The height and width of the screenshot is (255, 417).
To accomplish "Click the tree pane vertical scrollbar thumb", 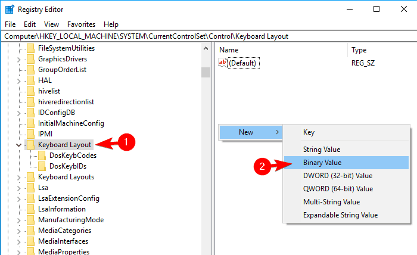I will coord(206,72).
